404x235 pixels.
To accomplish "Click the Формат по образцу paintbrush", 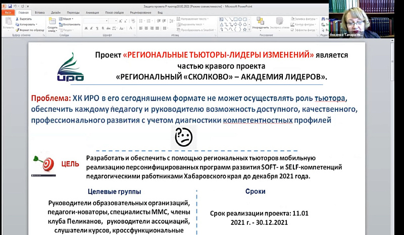I will (x=29, y=29).
